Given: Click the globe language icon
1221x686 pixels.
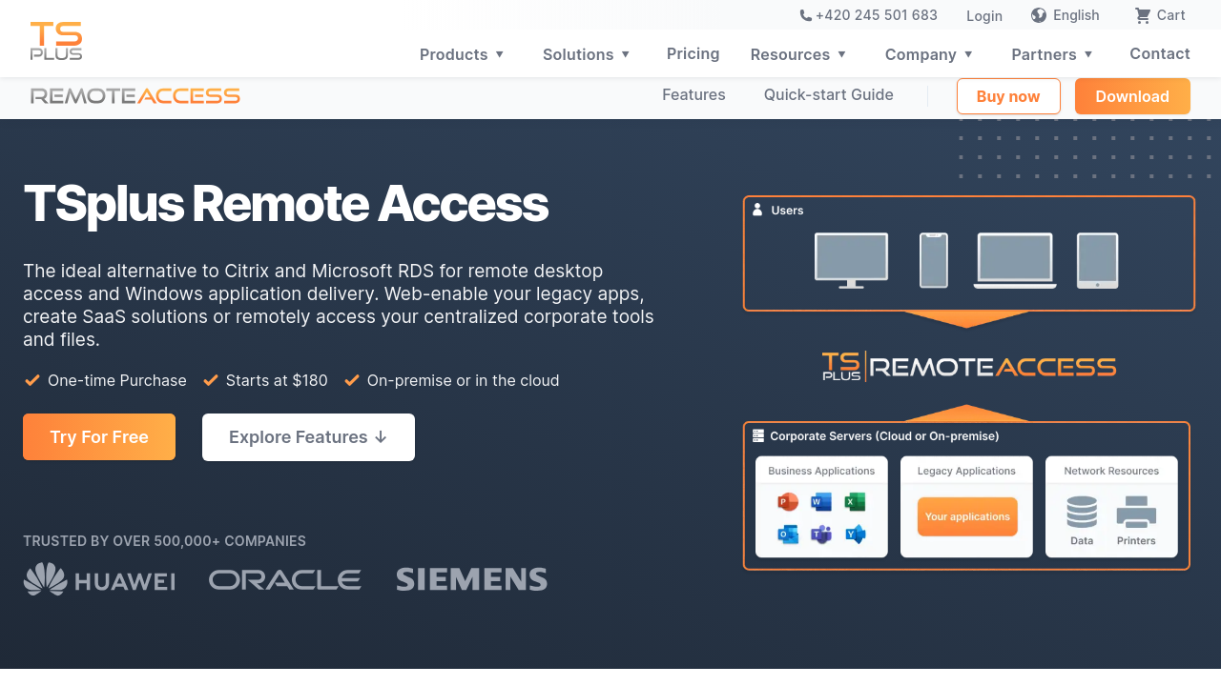Looking at the screenshot, I should click(x=1039, y=15).
